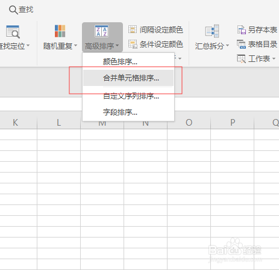The height and width of the screenshot is (270, 279).
Task: Select column O header
Action: 189,122
